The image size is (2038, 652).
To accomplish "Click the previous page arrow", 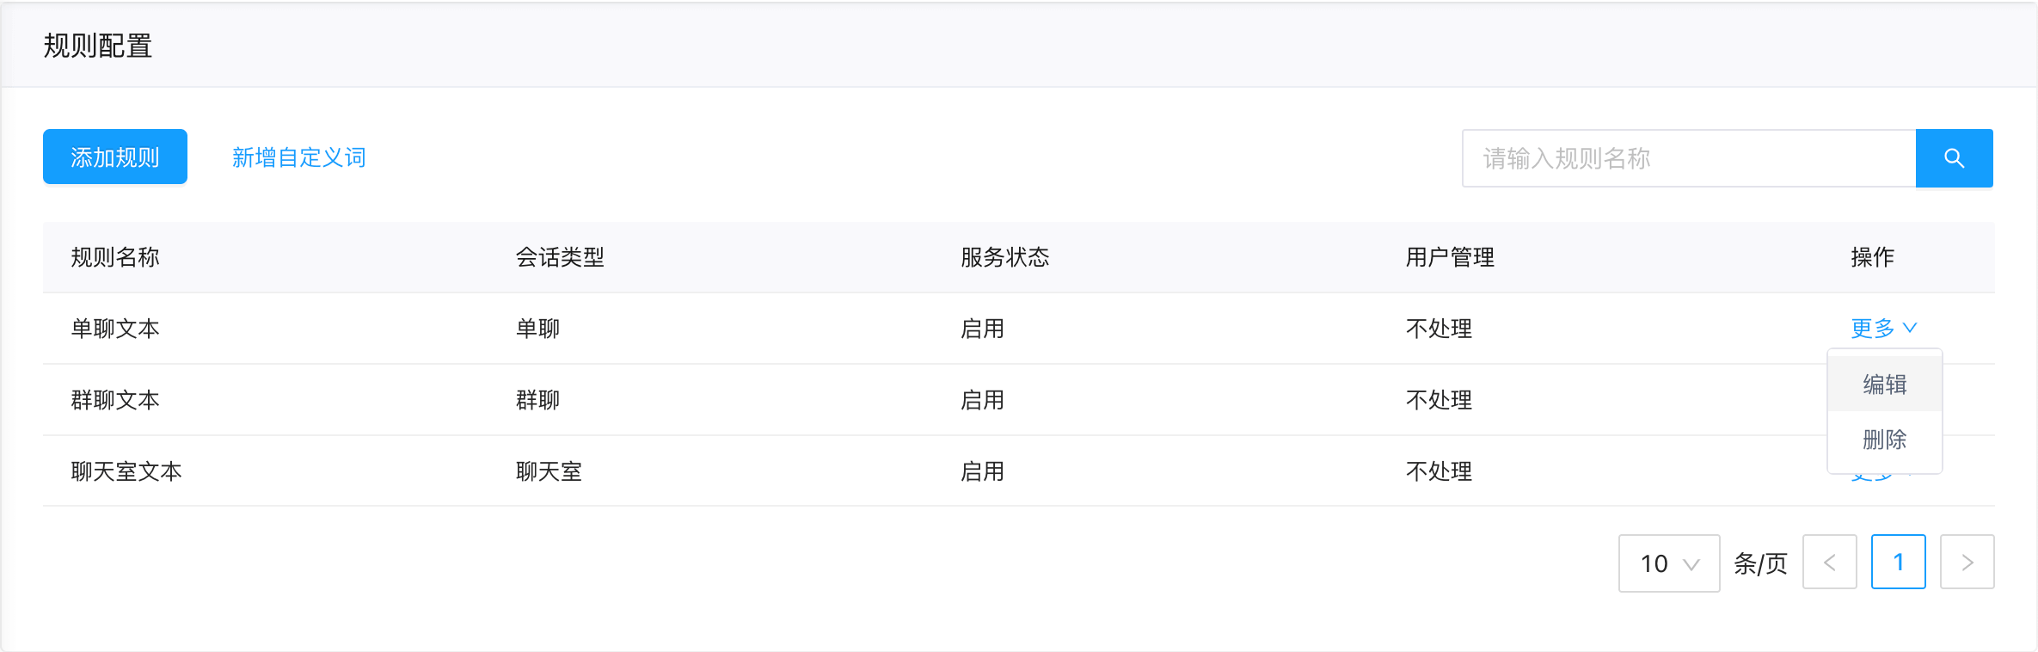I will [1829, 563].
